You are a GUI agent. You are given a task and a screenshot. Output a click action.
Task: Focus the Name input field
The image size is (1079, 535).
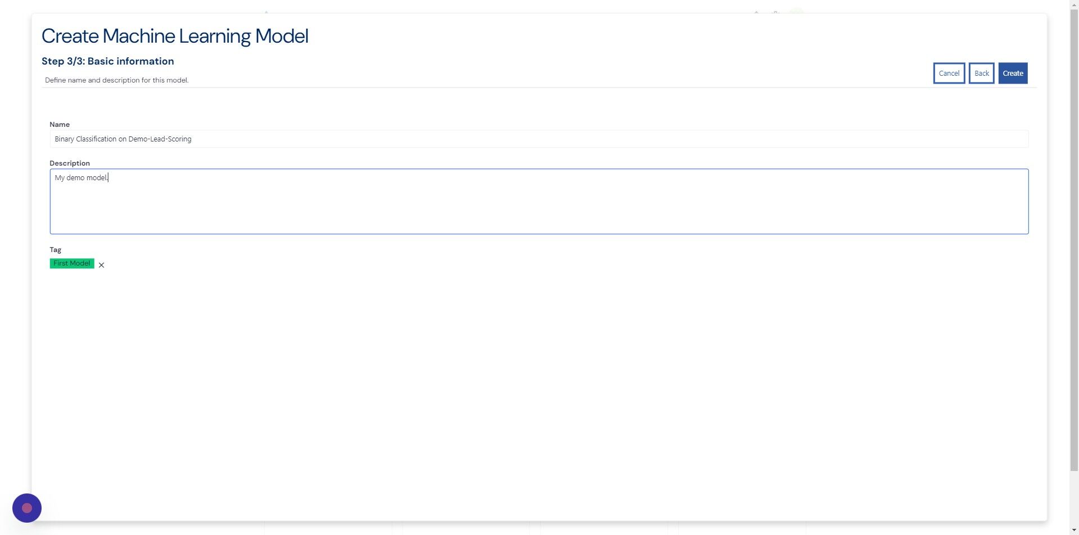pos(539,139)
